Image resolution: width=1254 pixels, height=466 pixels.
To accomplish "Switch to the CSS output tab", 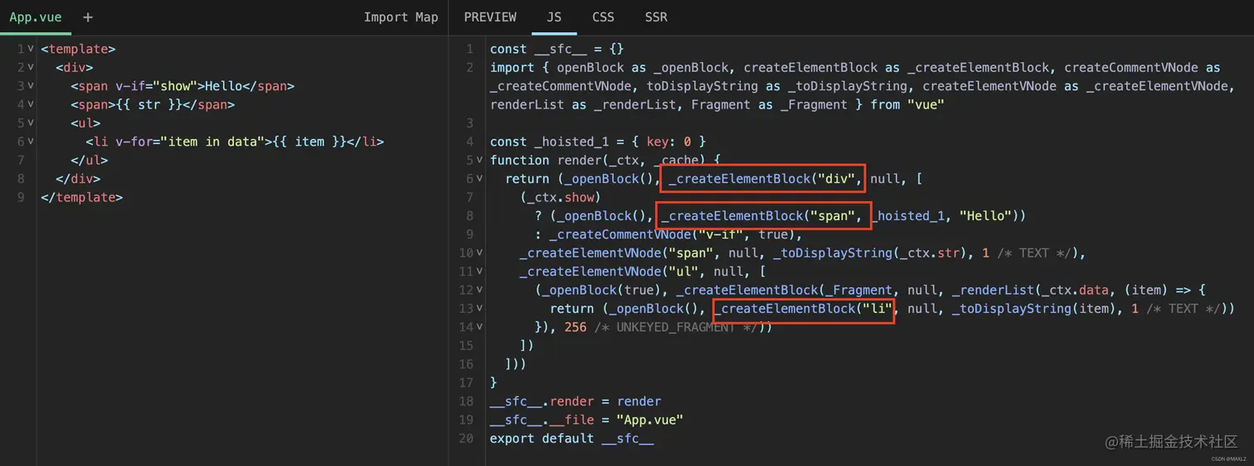I will coord(603,17).
